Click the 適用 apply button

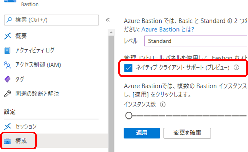142,133
